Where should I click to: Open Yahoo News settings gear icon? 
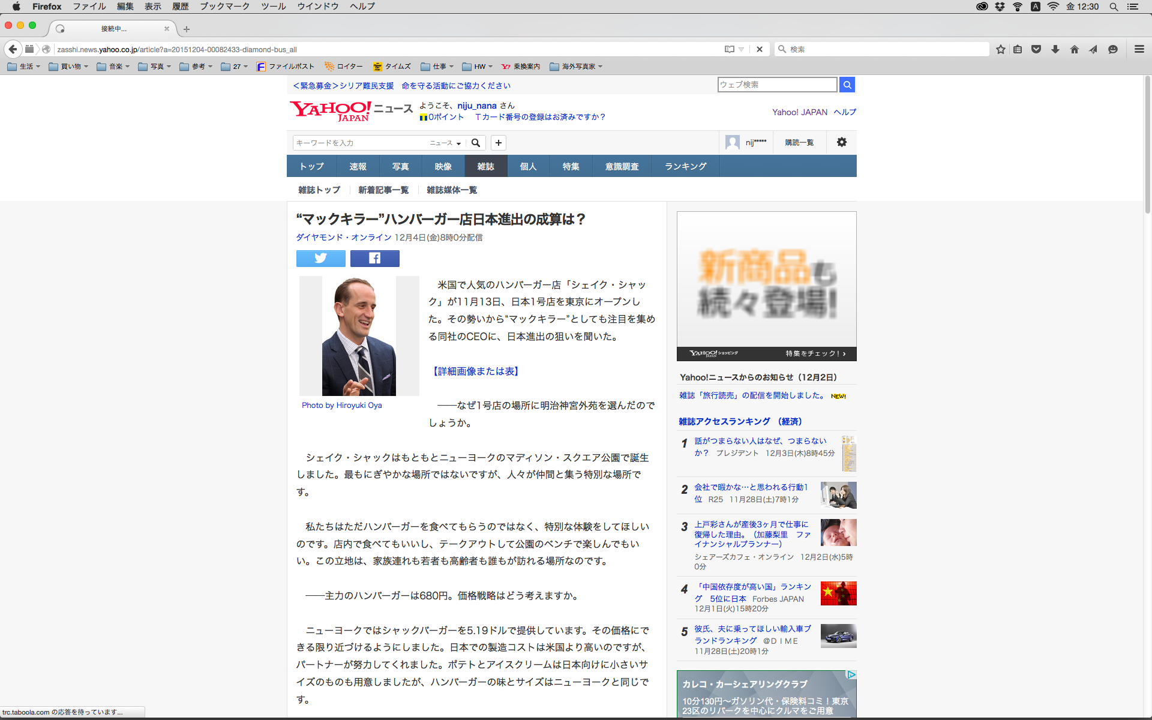842,142
